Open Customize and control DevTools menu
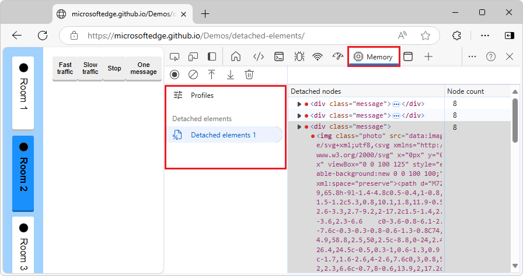Image resolution: width=523 pixels, height=276 pixels. 472,57
